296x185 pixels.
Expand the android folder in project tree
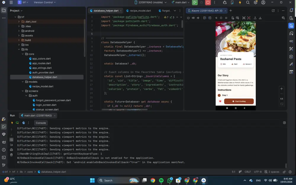[x=19, y=31]
